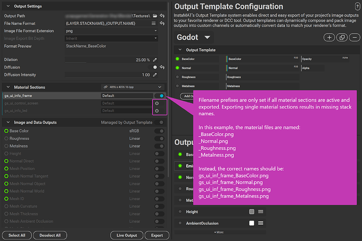Select the Roughness channel slot
Viewport: 362px width, 241px height.
click(x=262, y=77)
